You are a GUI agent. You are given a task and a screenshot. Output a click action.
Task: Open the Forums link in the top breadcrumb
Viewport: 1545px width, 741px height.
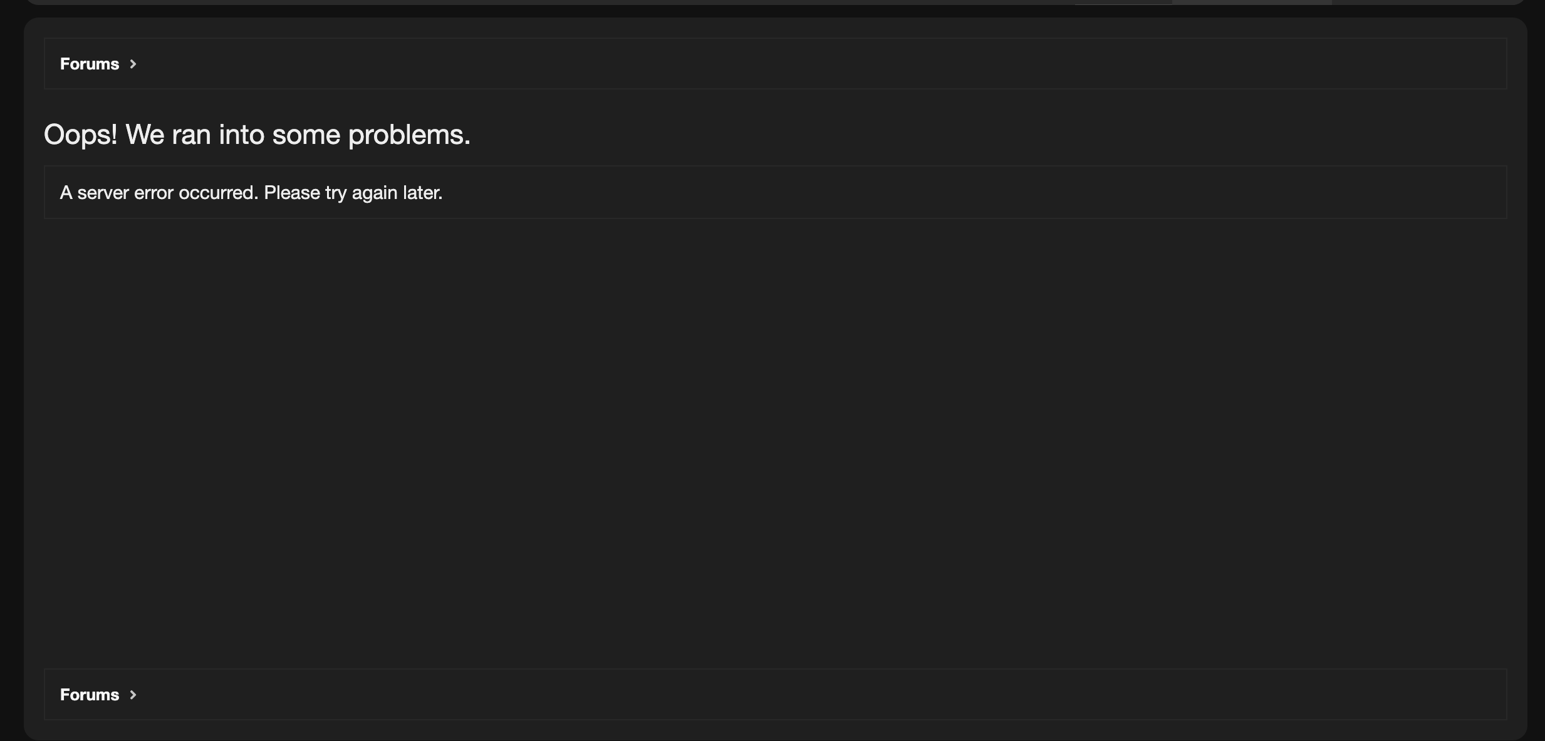89,64
